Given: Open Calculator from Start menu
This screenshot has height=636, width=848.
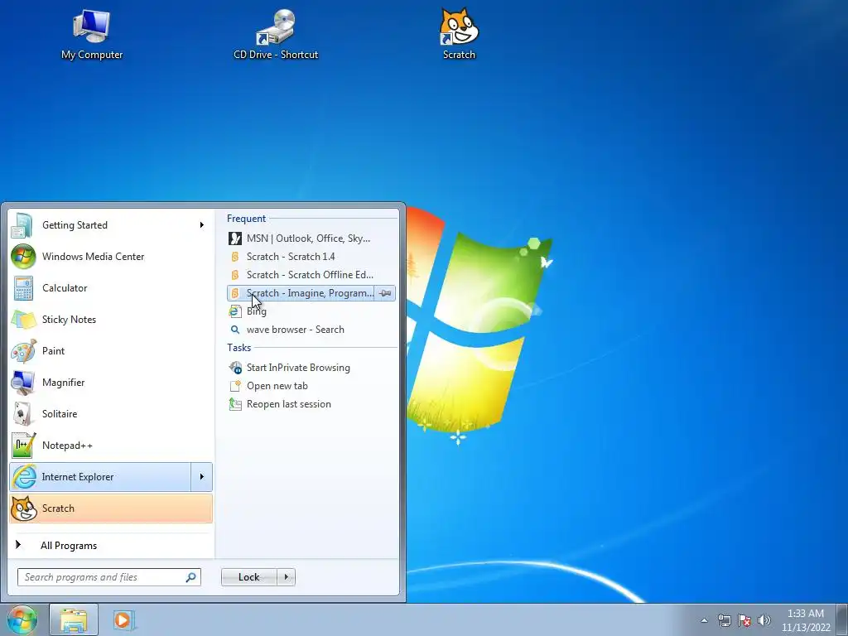Looking at the screenshot, I should [111, 287].
